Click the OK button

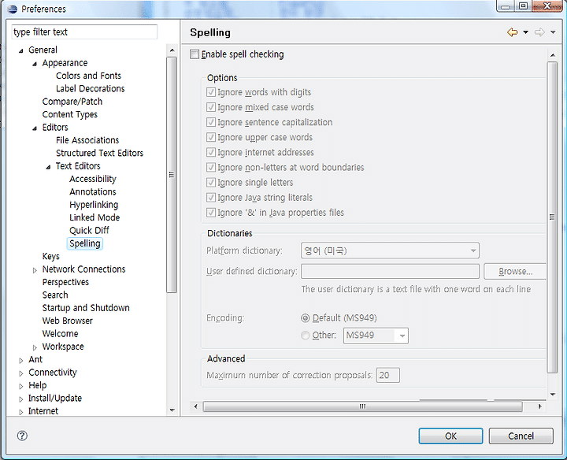coord(450,436)
